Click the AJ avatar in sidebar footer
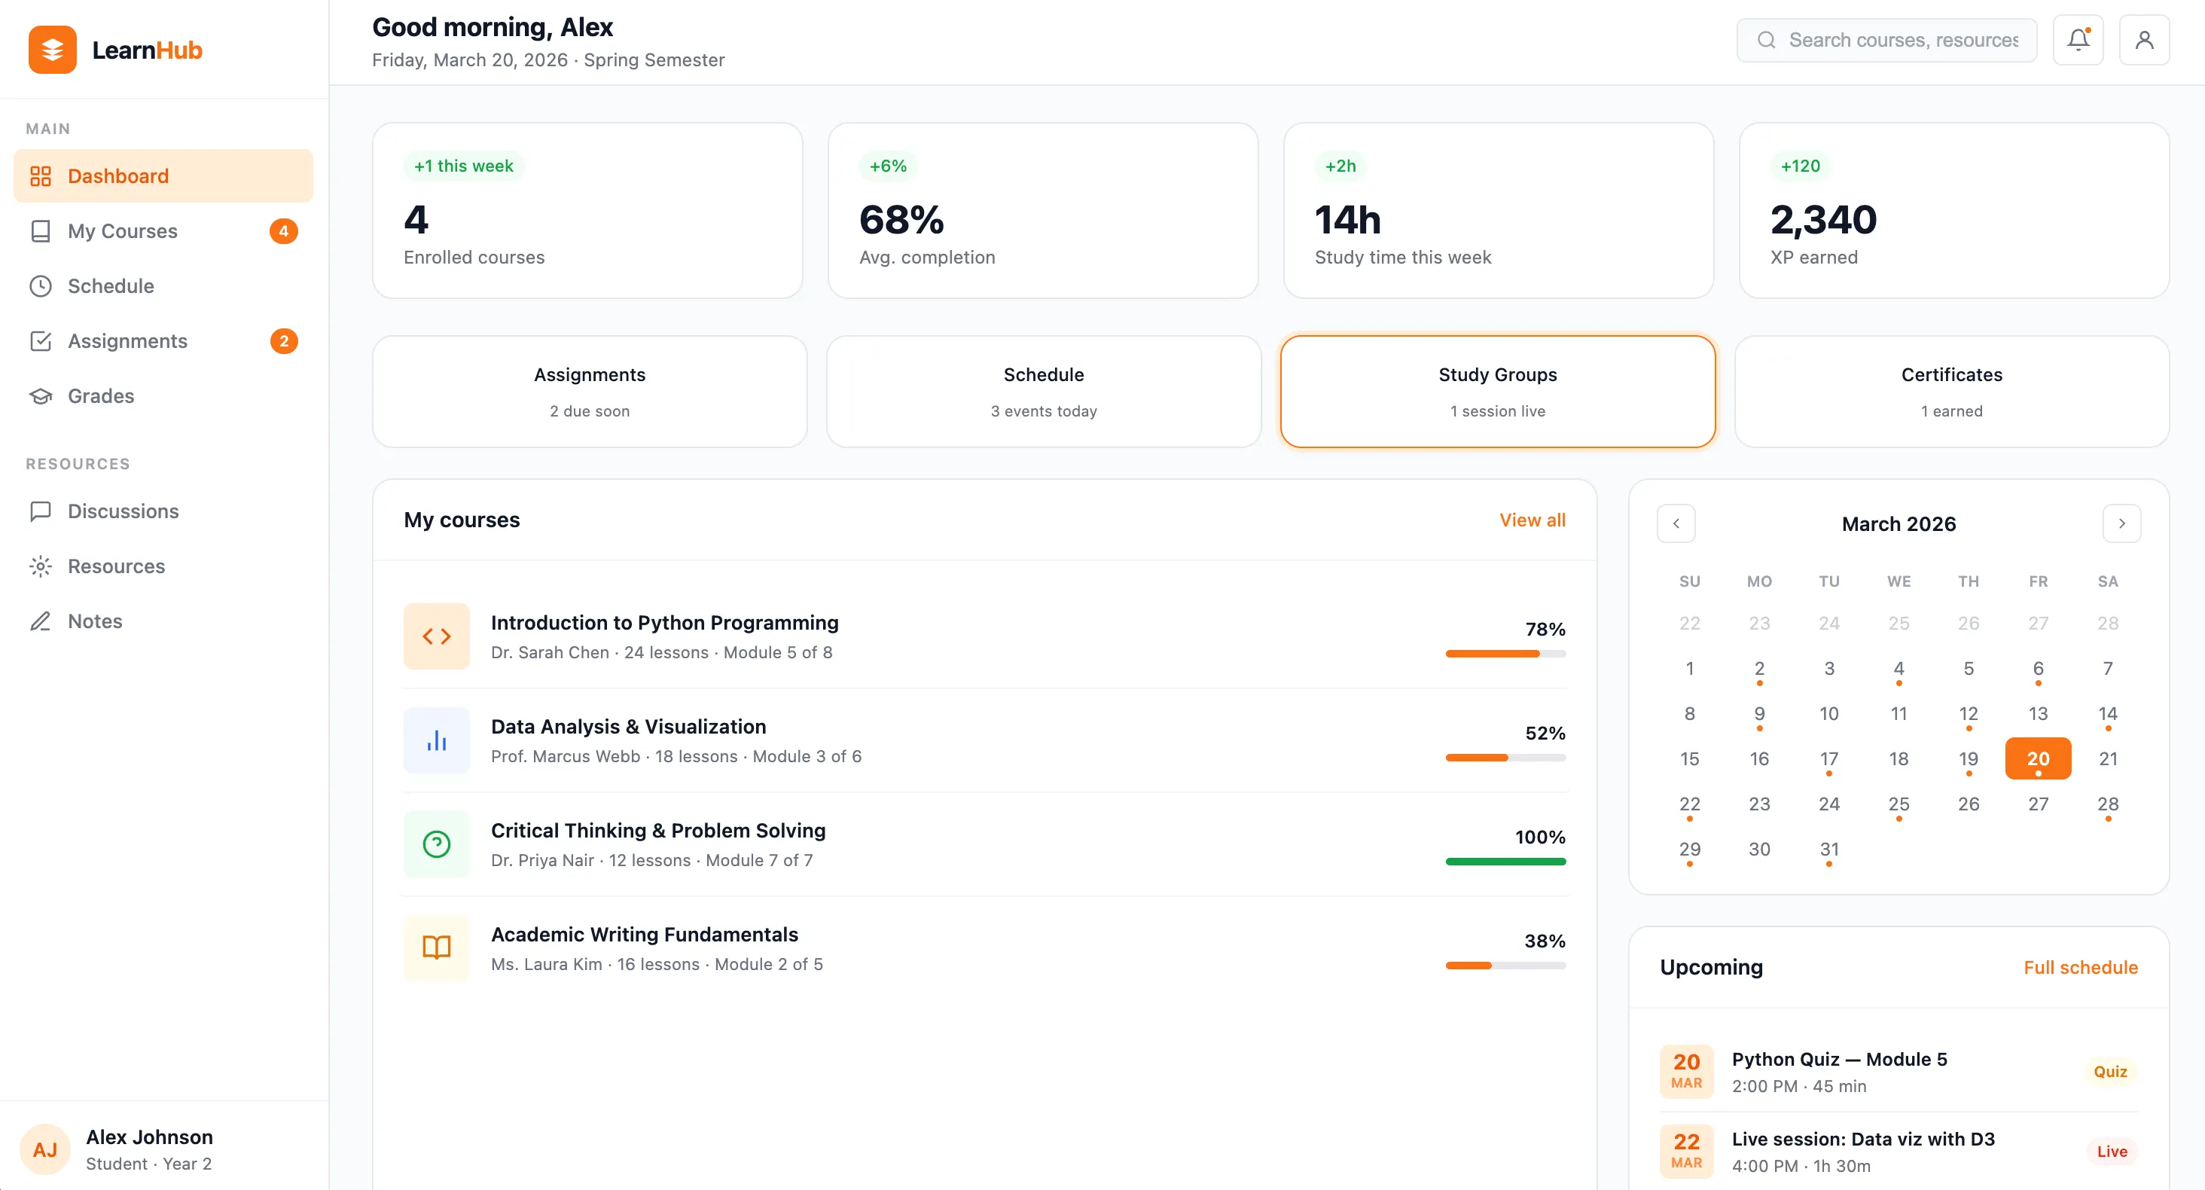 point(44,1150)
